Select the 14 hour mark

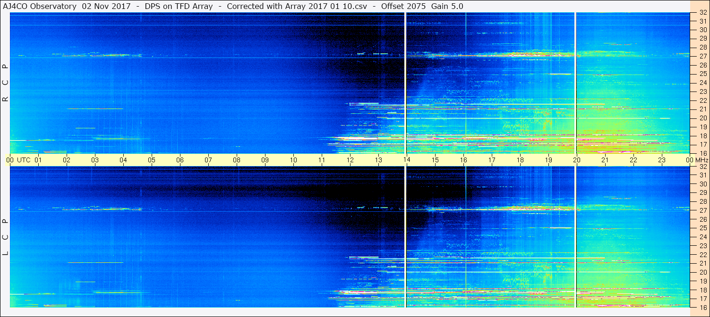click(x=407, y=160)
